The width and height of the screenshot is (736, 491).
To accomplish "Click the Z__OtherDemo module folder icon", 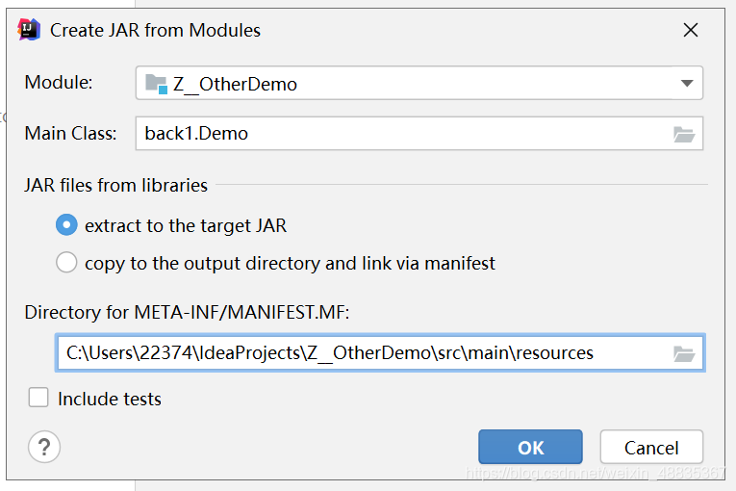I will 156,84.
